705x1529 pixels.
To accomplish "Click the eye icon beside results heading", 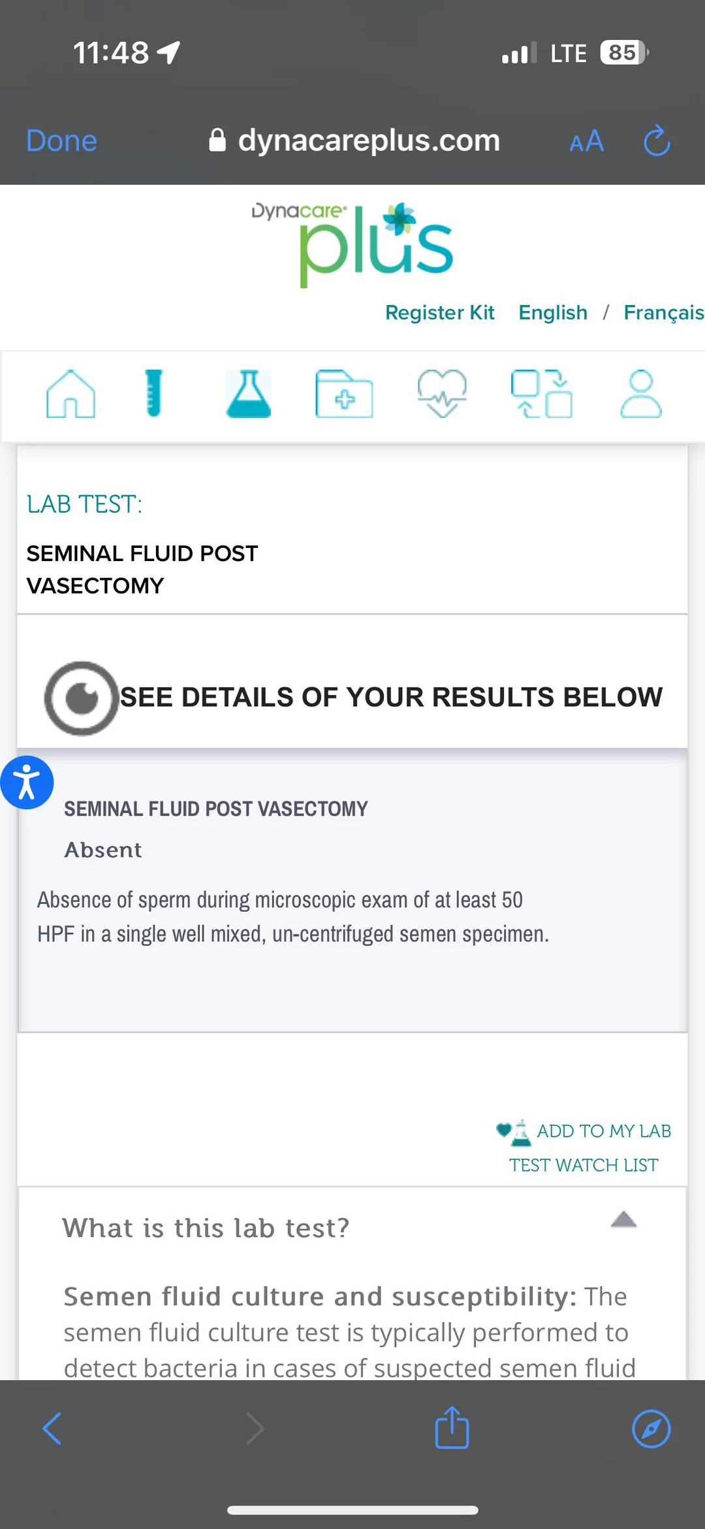I will (x=81, y=698).
